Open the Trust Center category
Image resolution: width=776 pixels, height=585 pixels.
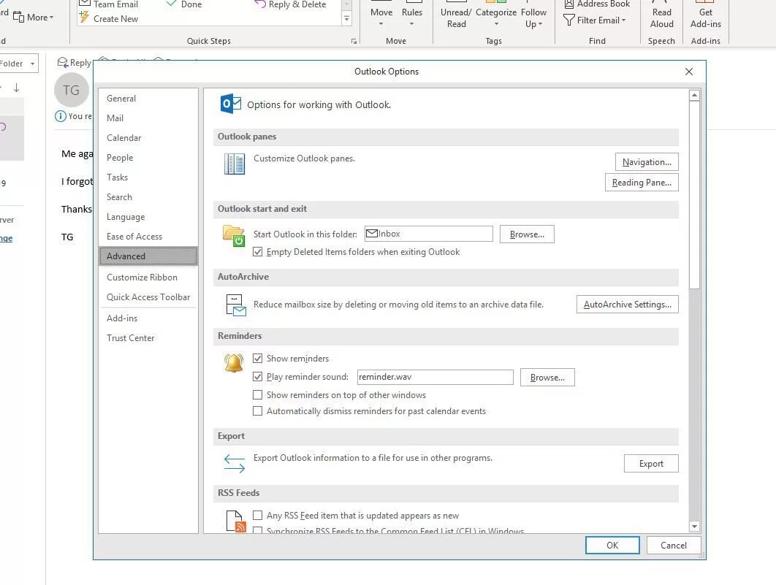coord(148,338)
